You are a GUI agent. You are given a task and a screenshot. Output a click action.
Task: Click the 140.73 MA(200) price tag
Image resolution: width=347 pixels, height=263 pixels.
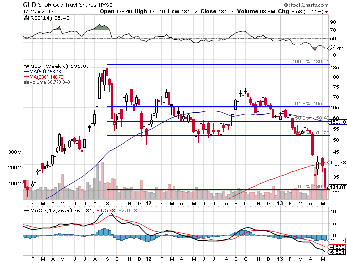337,162
